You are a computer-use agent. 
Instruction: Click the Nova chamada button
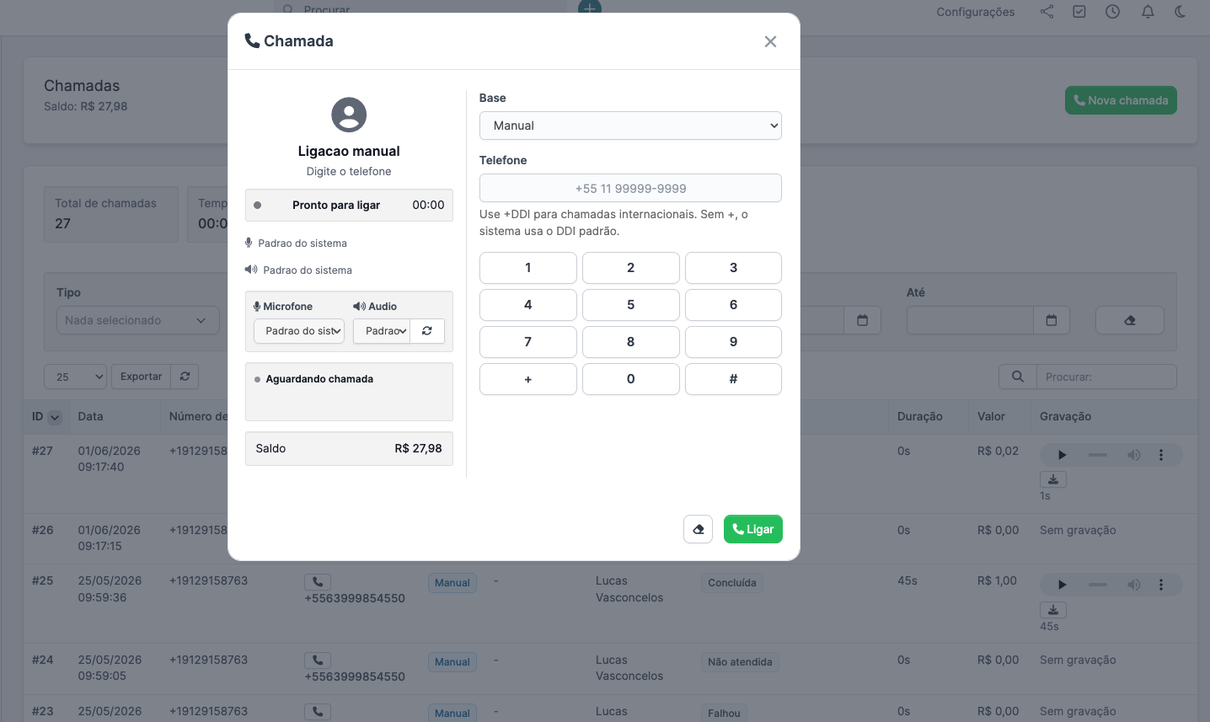(1121, 100)
